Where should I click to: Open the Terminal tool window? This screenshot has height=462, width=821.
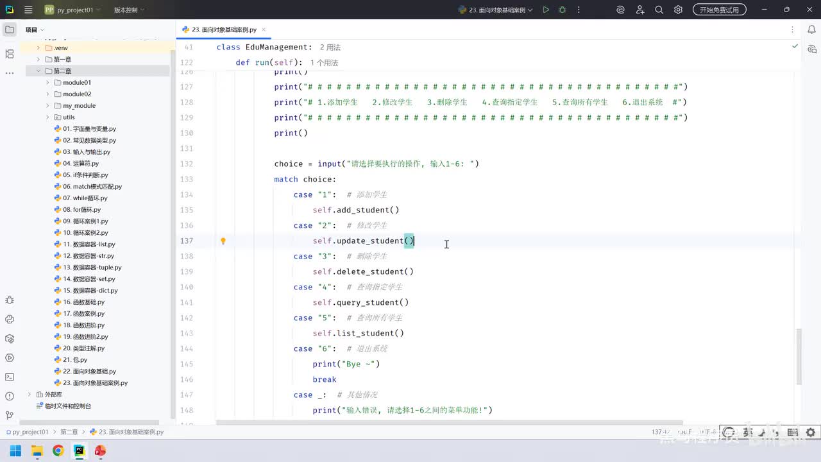[10, 377]
